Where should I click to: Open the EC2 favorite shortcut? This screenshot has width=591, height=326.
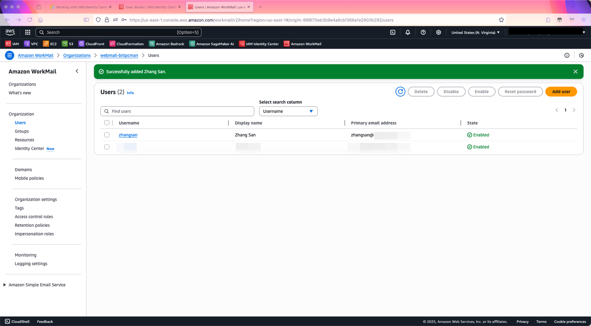[x=50, y=44]
